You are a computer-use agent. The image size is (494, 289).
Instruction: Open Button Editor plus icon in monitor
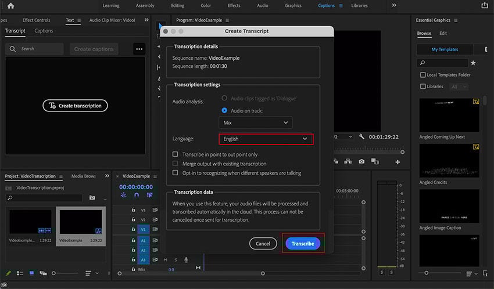(x=398, y=162)
